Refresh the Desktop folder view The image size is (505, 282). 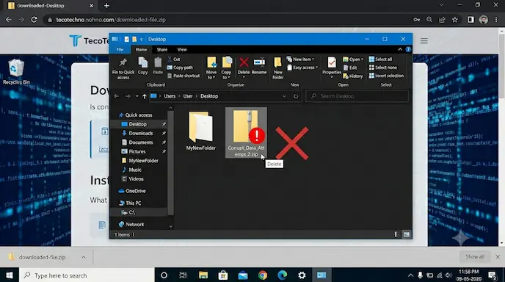(296, 96)
